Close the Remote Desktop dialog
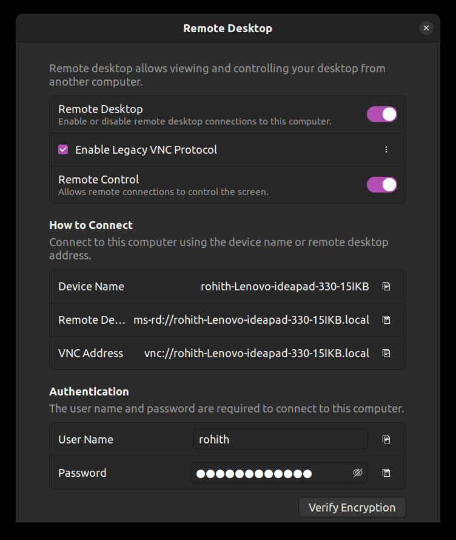Screen dimensions: 456x540 tap(426, 28)
